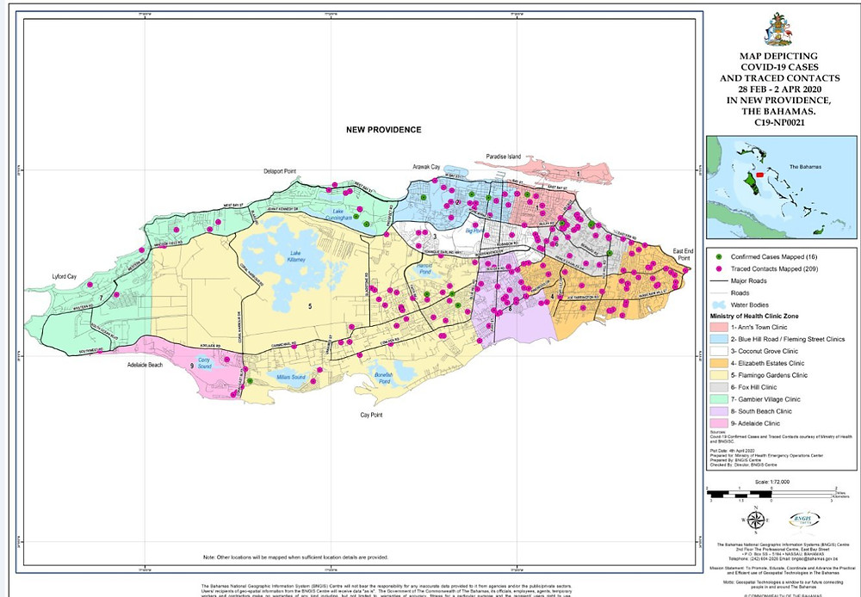Screen dimensions: 861x597
Task: Click the Flamingo Gardens Clinic yellow swatch
Action: 718,375
